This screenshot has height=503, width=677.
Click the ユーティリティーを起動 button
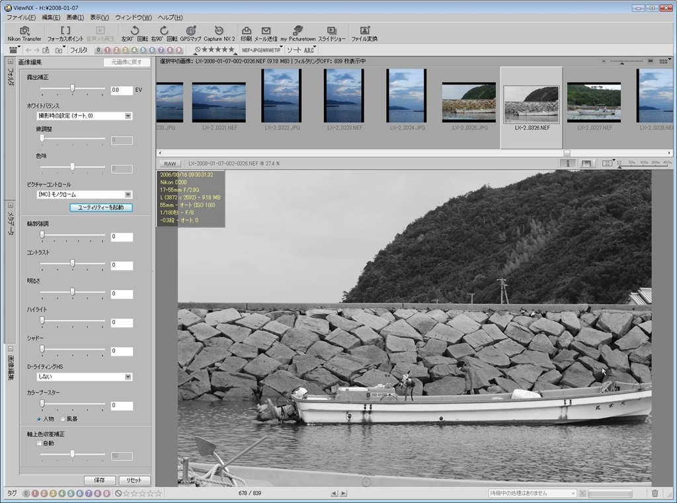point(101,208)
